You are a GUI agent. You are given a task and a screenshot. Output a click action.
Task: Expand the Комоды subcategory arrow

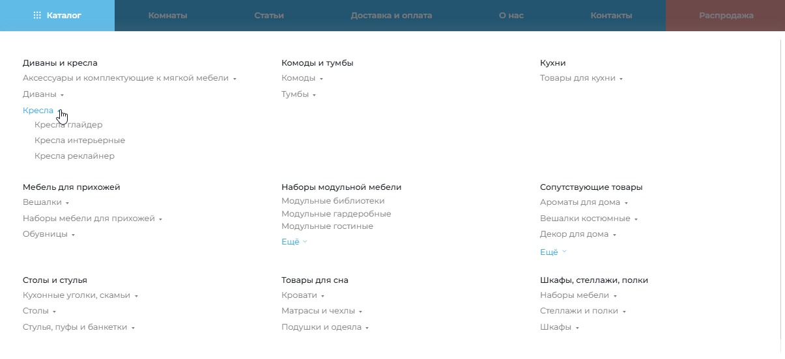coord(321,79)
